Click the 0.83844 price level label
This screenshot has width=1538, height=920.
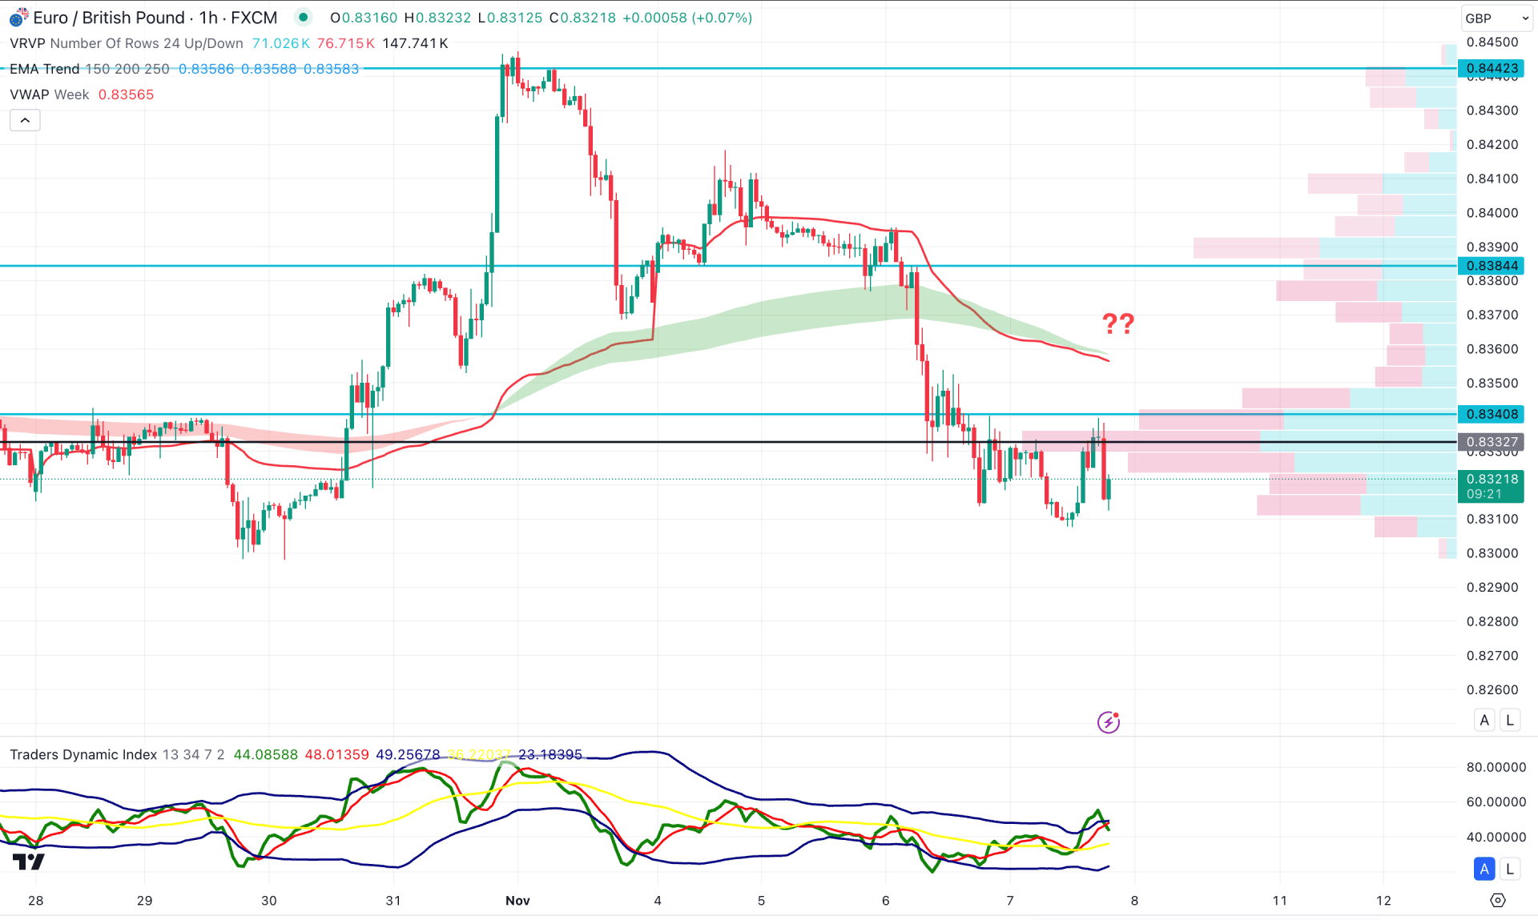click(1491, 266)
